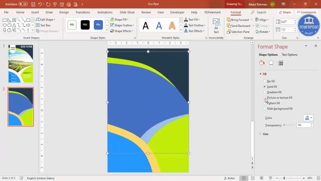This screenshot has height=181, width=321.
Task: Select the Gradient fill radio option
Action: click(x=264, y=92)
